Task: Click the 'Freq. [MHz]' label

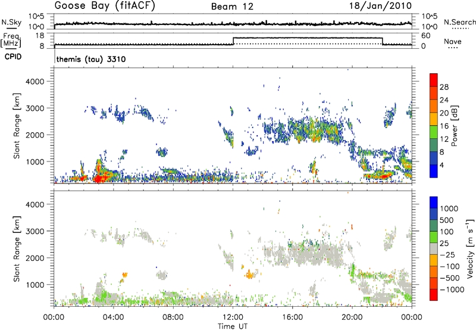Action: point(11,40)
